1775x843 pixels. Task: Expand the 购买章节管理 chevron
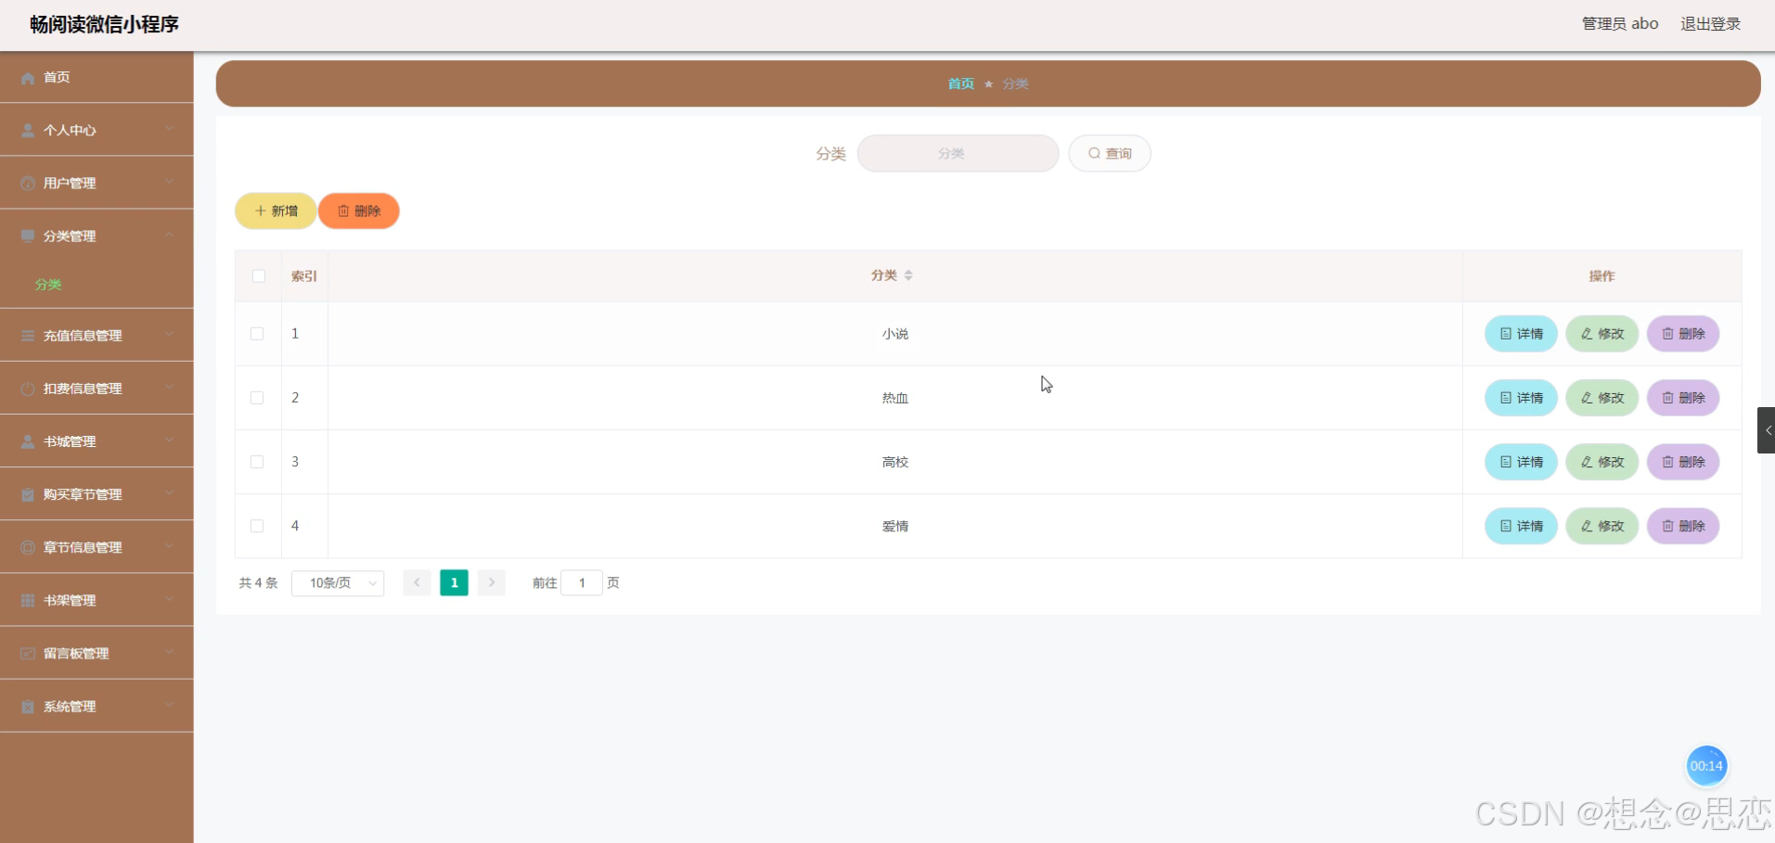[170, 492]
